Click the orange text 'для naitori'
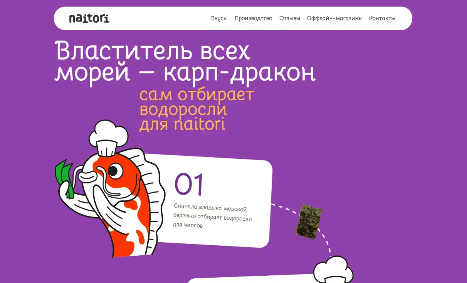Viewport: 467px width, 283px height. point(182,125)
